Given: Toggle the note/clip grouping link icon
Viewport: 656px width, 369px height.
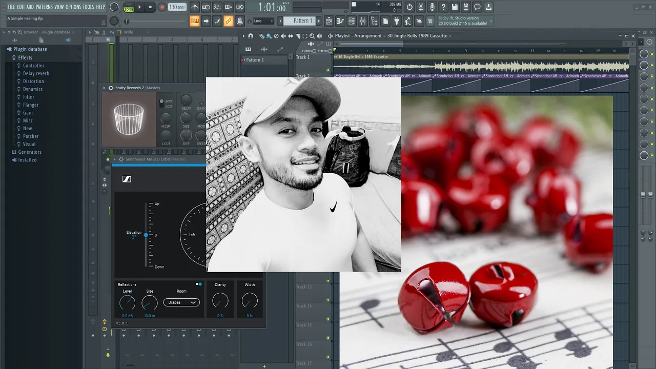Looking at the screenshot, I should tap(229, 21).
